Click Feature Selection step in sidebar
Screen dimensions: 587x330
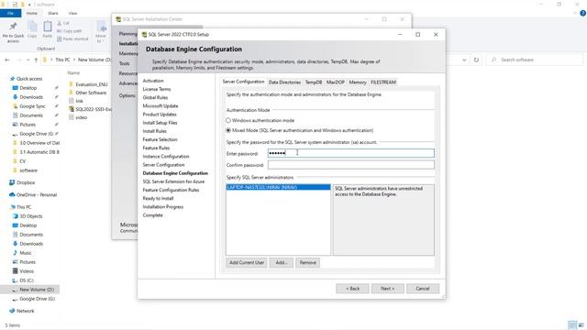tap(160, 139)
